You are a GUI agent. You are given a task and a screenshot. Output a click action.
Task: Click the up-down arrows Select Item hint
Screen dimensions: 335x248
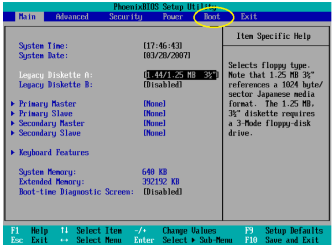[91, 231]
